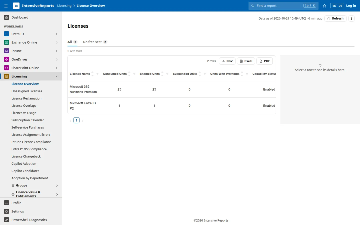Switch language to EN
Viewport: 360px width, 225px height.
pos(334,6)
